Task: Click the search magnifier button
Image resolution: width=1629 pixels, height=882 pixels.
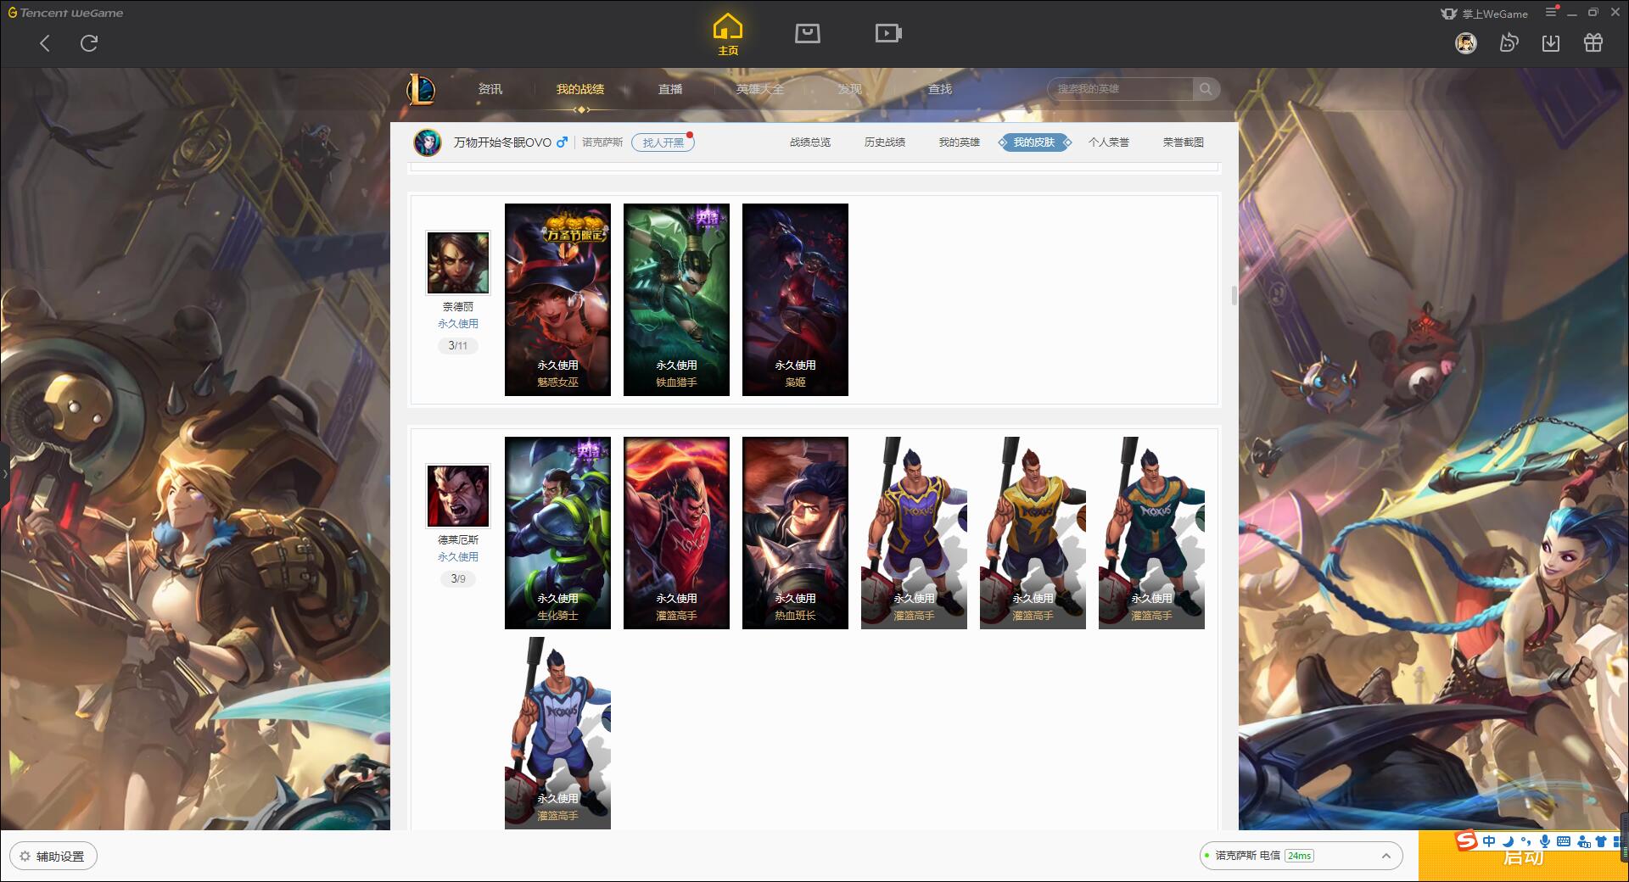Action: 1206,89
